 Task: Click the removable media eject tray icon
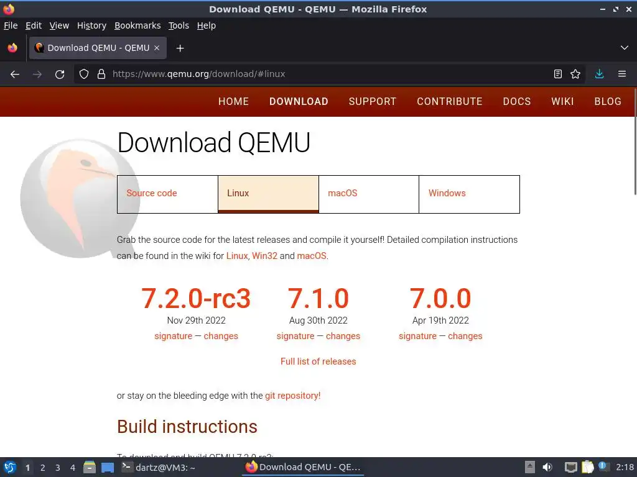530,467
